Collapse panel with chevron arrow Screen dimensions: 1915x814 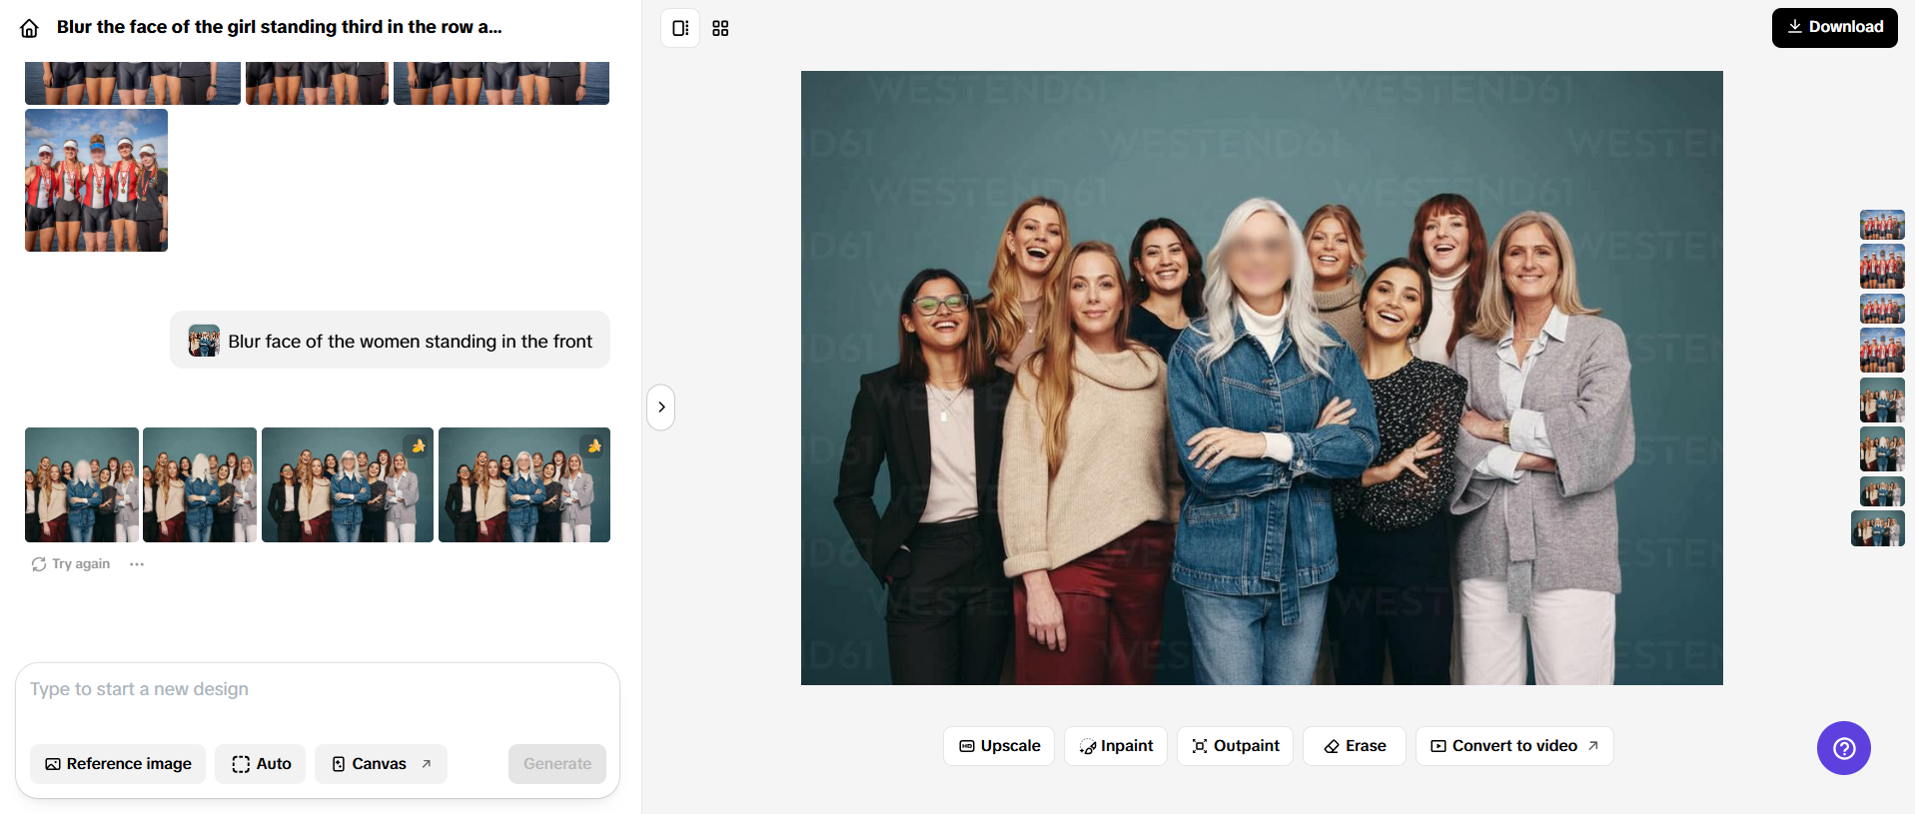tap(661, 407)
